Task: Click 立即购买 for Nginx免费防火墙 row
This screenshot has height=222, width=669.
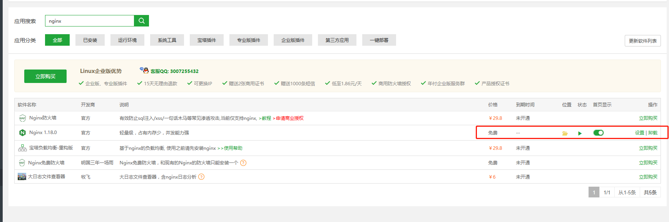Action: 648,163
